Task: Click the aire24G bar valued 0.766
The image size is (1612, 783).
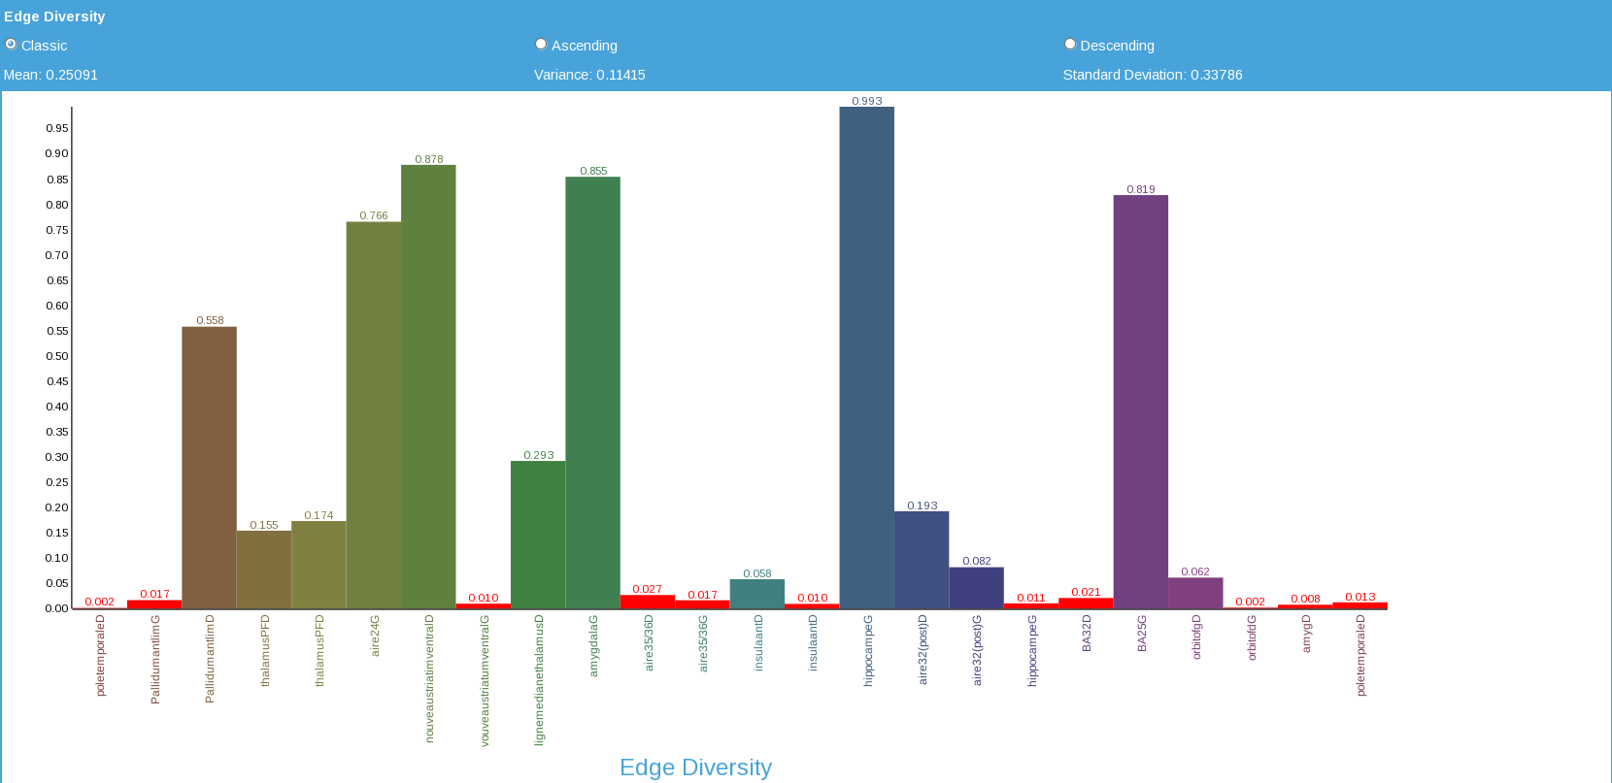Action: click(374, 415)
